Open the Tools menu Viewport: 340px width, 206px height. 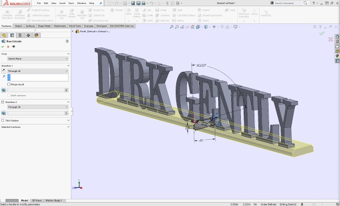click(71, 3)
